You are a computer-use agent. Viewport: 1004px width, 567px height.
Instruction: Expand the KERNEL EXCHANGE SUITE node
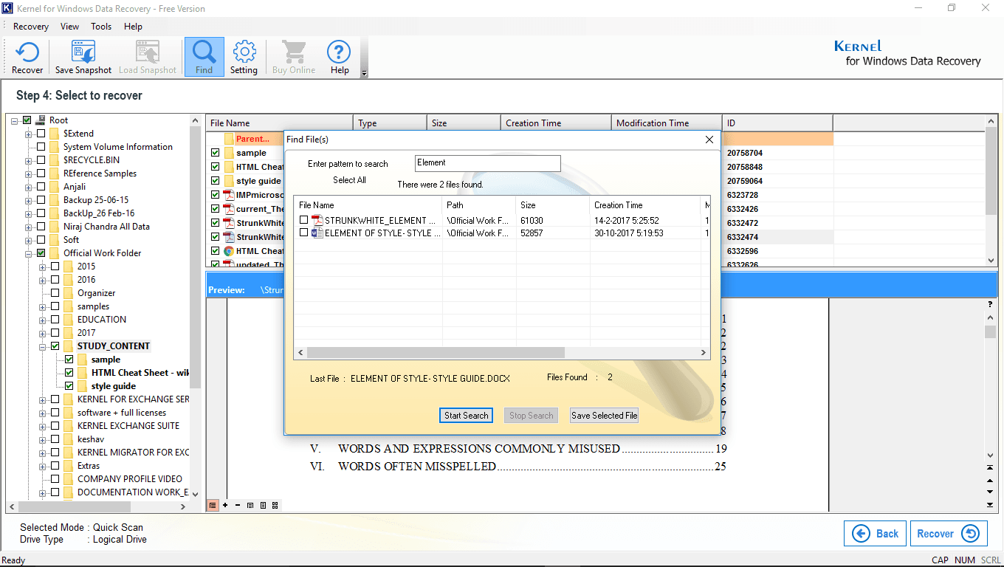43,426
